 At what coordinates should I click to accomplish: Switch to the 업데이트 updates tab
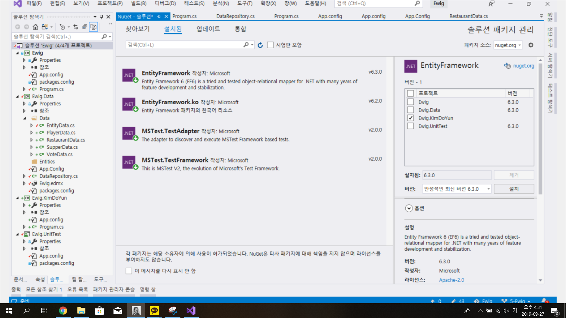point(208,29)
